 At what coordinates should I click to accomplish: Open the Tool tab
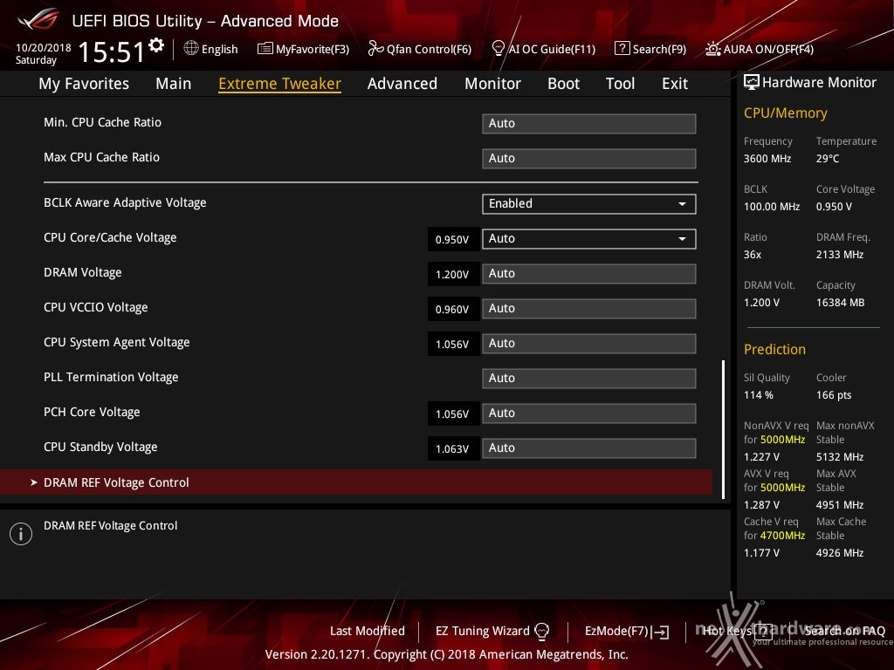tap(621, 84)
